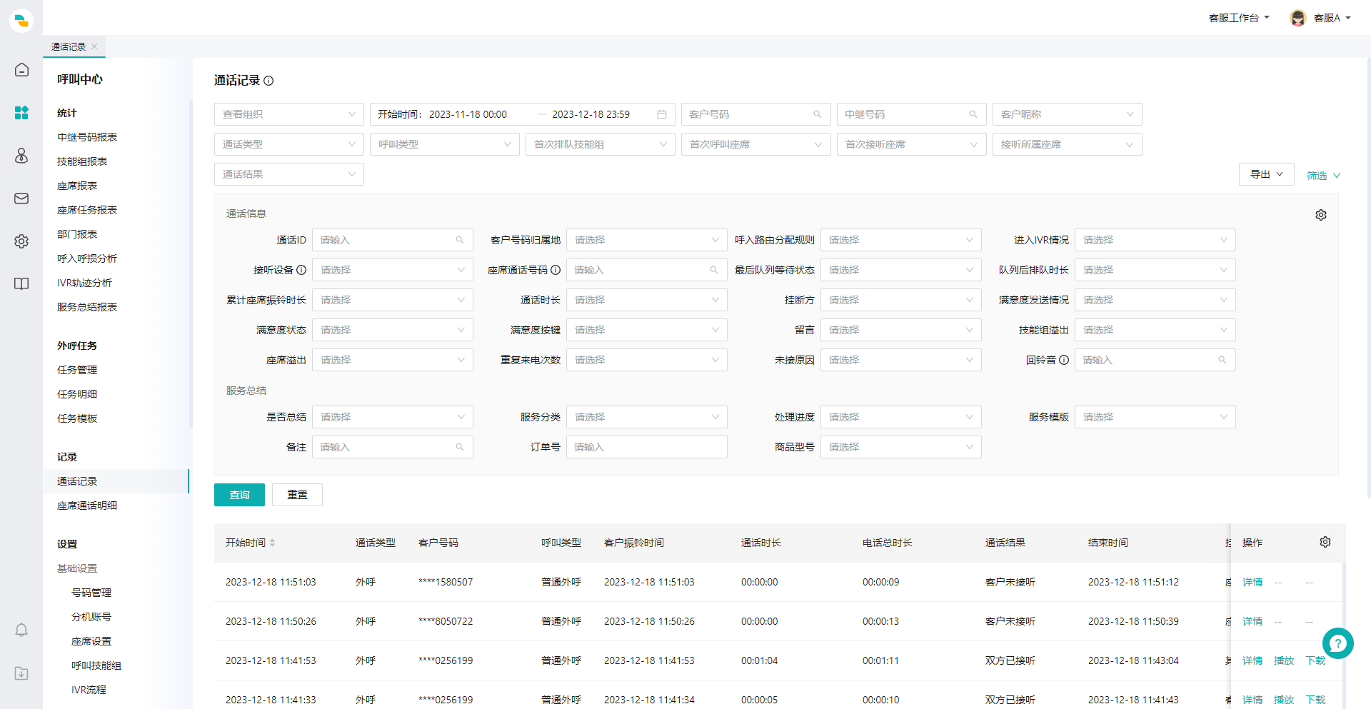Open the customer icon in left sidebar
This screenshot has width=1371, height=709.
point(21,156)
